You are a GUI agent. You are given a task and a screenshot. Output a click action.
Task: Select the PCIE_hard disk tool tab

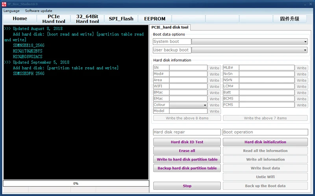click(170, 27)
